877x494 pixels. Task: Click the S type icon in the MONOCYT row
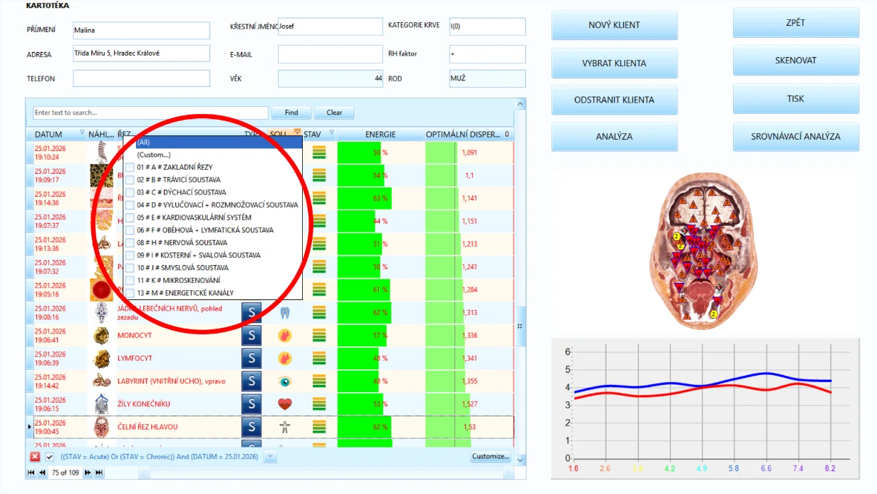(251, 335)
